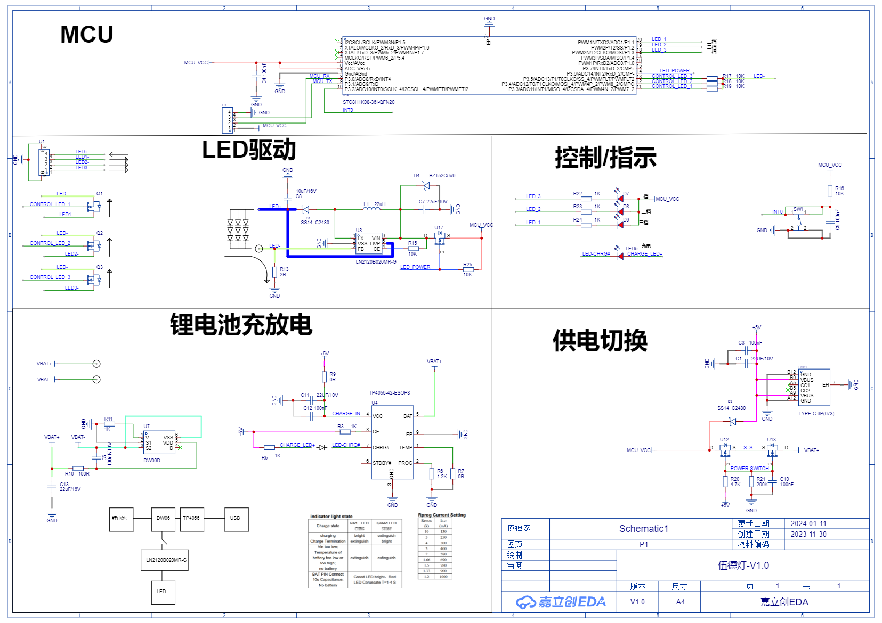Click the U13 MOSFET symbol
This screenshot has width=882, height=623.
[x=772, y=451]
